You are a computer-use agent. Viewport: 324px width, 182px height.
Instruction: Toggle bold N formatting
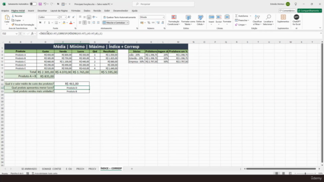pyautogui.click(x=40, y=22)
